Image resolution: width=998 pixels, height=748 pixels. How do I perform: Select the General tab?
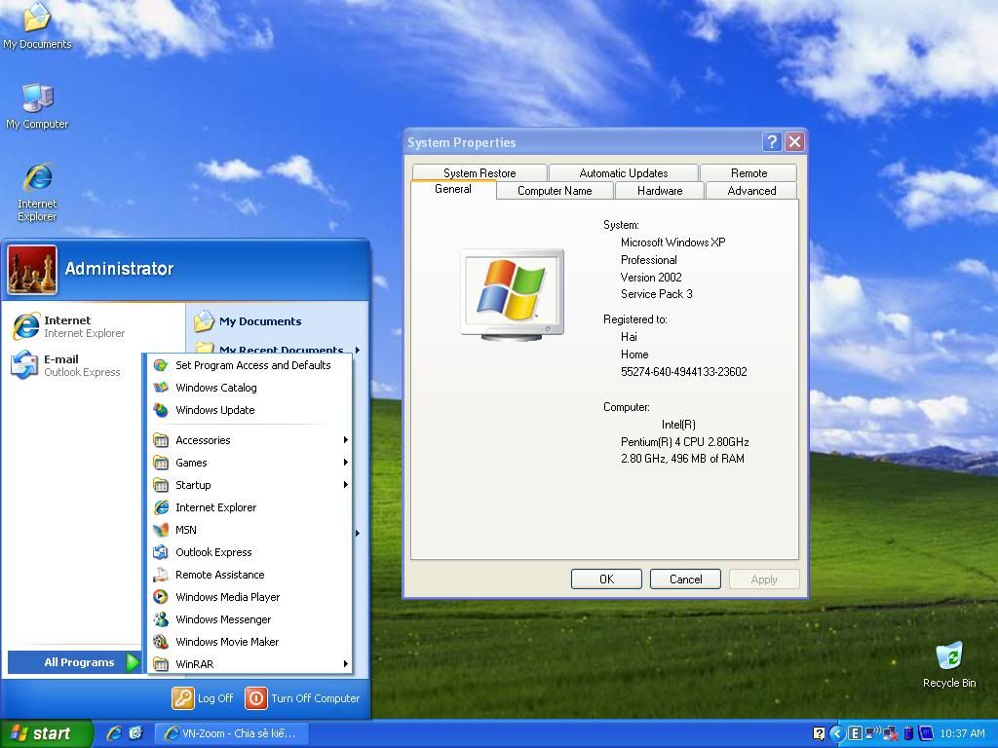coord(453,189)
